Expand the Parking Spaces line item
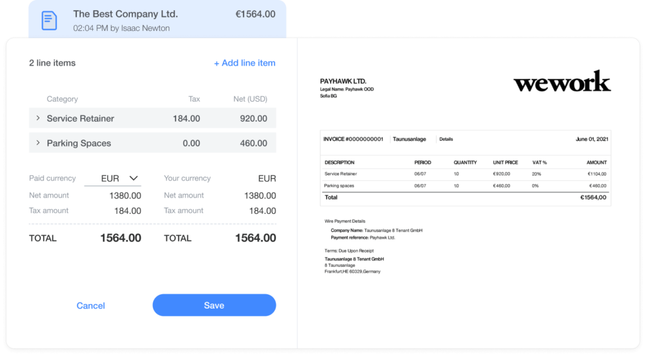 (38, 143)
